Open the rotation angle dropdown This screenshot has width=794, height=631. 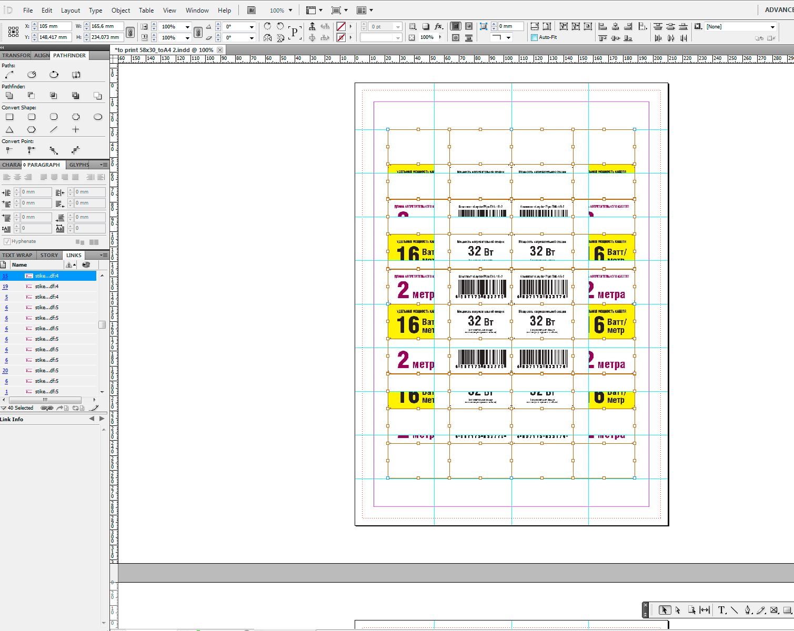point(252,26)
